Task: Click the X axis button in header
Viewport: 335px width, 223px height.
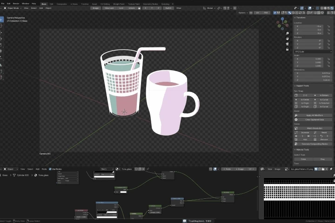Action: [x=146, y=8]
